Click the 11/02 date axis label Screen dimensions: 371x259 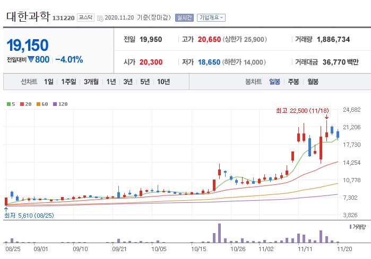point(266,249)
